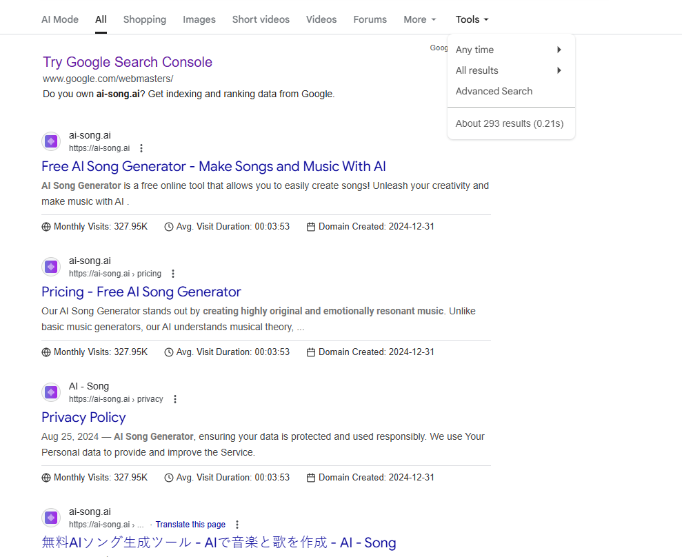This screenshot has height=557, width=682.
Task: Open the Privacy Policy result link
Action: [83, 418]
